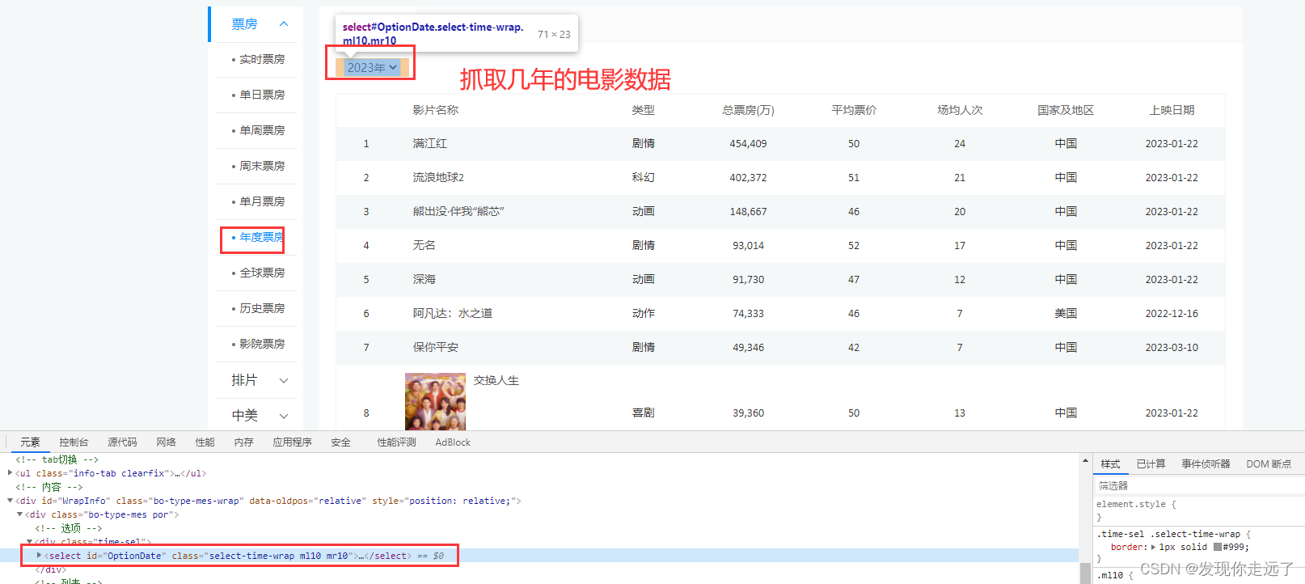The height and width of the screenshot is (584, 1305).
Task: Expand the 中美 sidebar section
Action: point(284,416)
